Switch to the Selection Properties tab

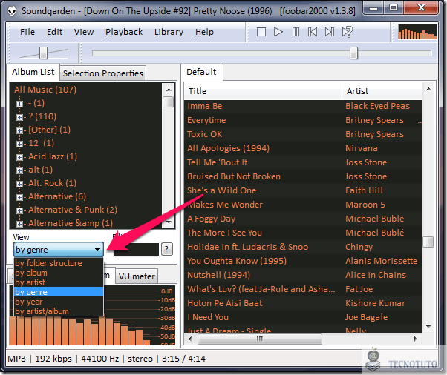tap(103, 73)
